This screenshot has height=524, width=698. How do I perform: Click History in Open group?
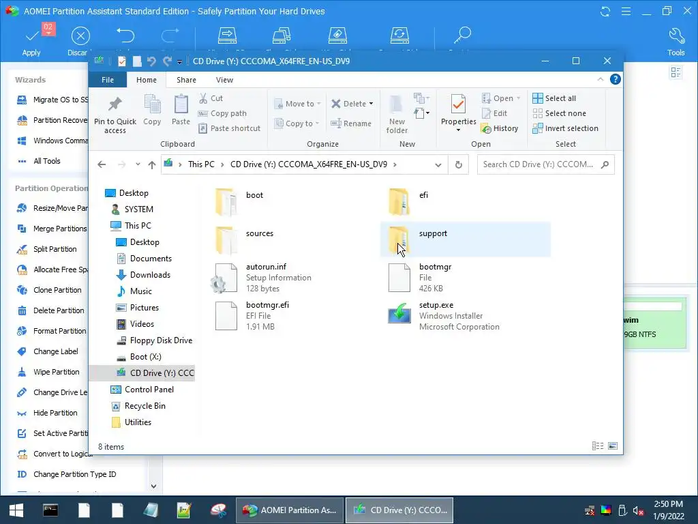tap(500, 128)
